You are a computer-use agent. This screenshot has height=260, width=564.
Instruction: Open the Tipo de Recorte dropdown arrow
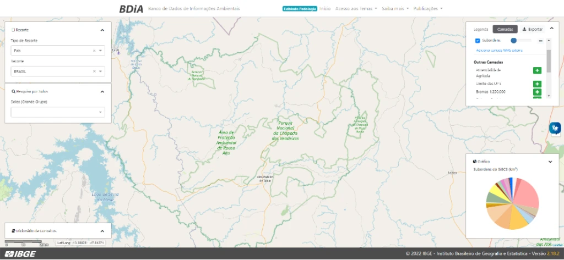(100, 51)
